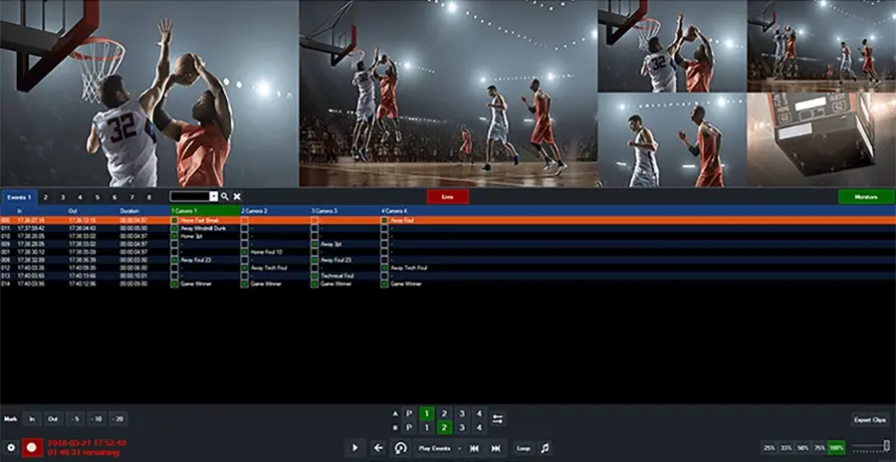This screenshot has width=896, height=462.
Task: Toggle Camera 3 checkbox for Away 3pt
Action: point(315,244)
